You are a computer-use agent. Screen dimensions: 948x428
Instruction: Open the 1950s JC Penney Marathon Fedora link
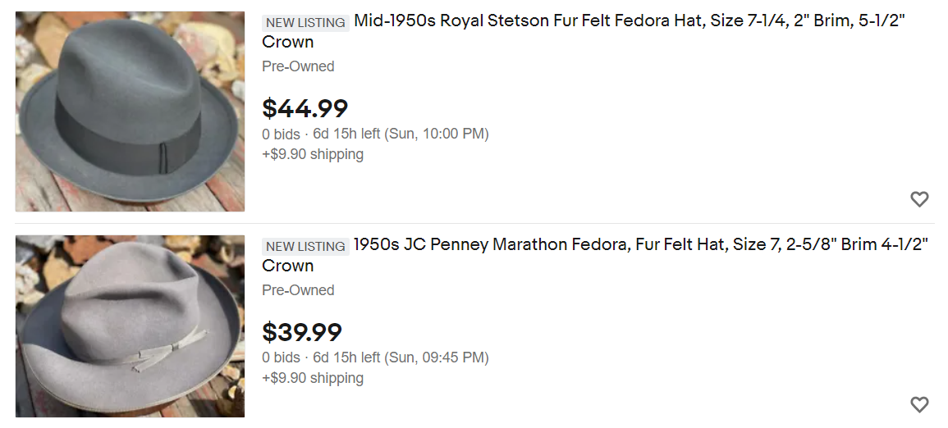[x=596, y=255]
